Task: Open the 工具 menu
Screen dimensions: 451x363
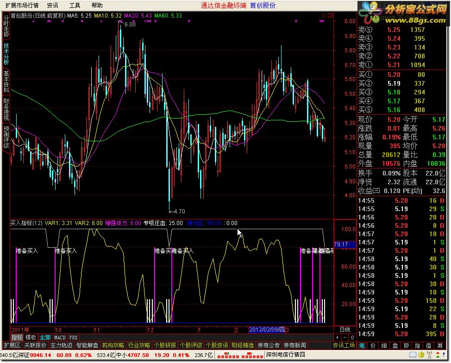Action: (75, 6)
